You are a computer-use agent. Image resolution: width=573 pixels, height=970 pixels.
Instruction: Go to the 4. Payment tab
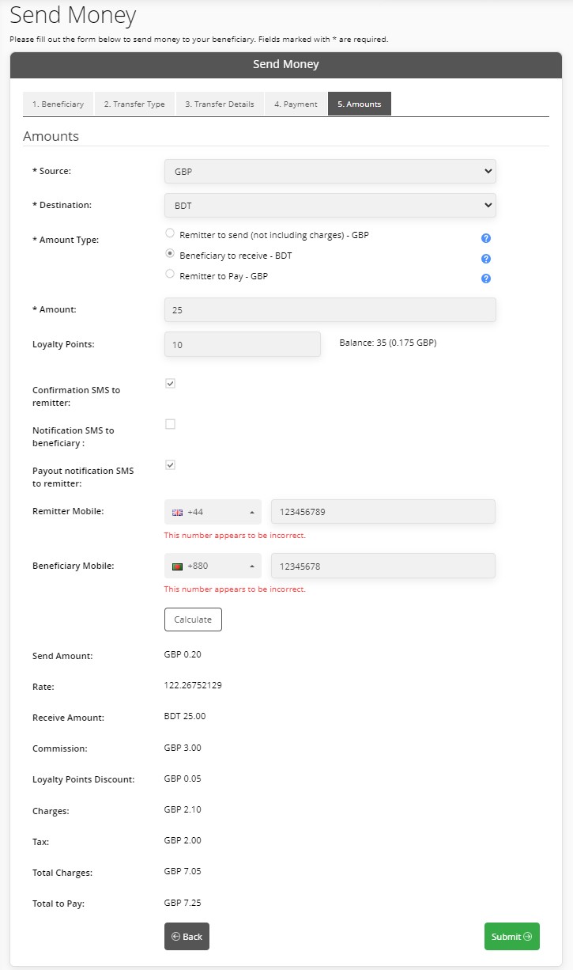pos(296,104)
